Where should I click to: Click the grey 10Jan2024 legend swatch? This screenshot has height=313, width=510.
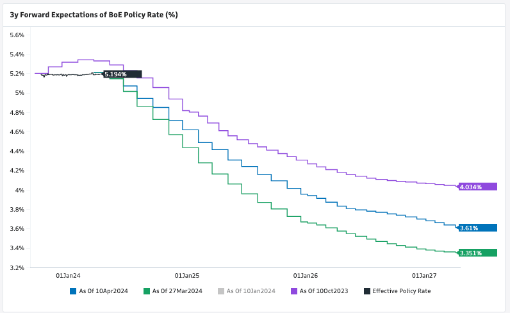(221, 291)
